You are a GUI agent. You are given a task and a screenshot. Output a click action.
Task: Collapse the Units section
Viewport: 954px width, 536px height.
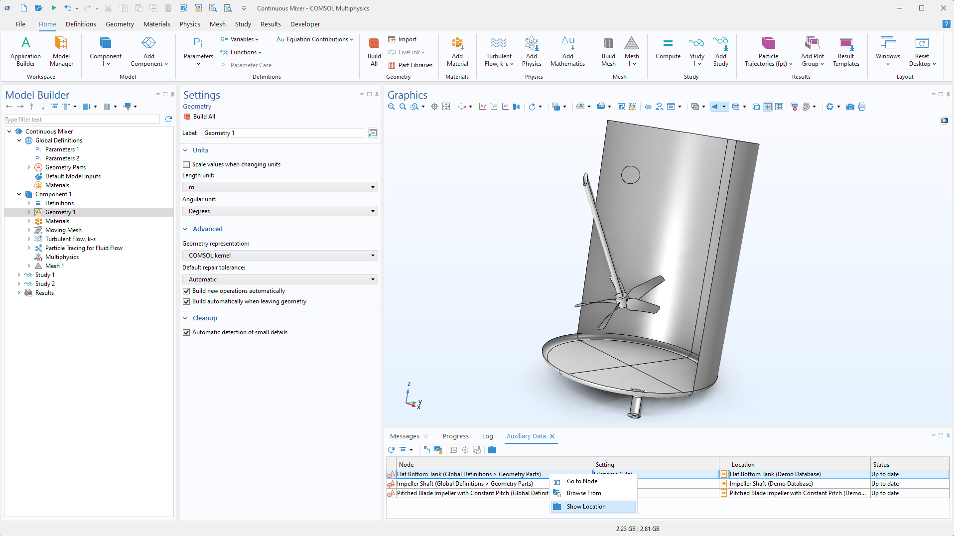185,150
